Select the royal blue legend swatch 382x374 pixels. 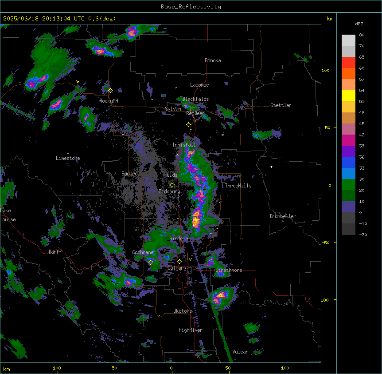pos(348,162)
